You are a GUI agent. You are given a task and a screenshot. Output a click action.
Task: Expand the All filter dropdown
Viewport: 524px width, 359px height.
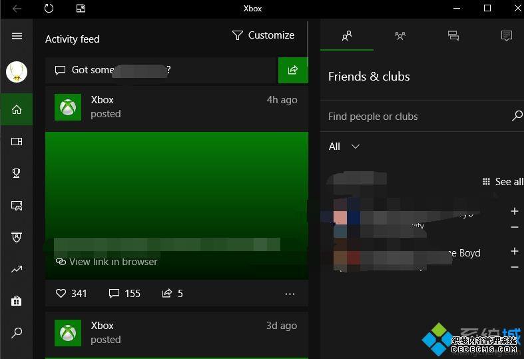344,147
